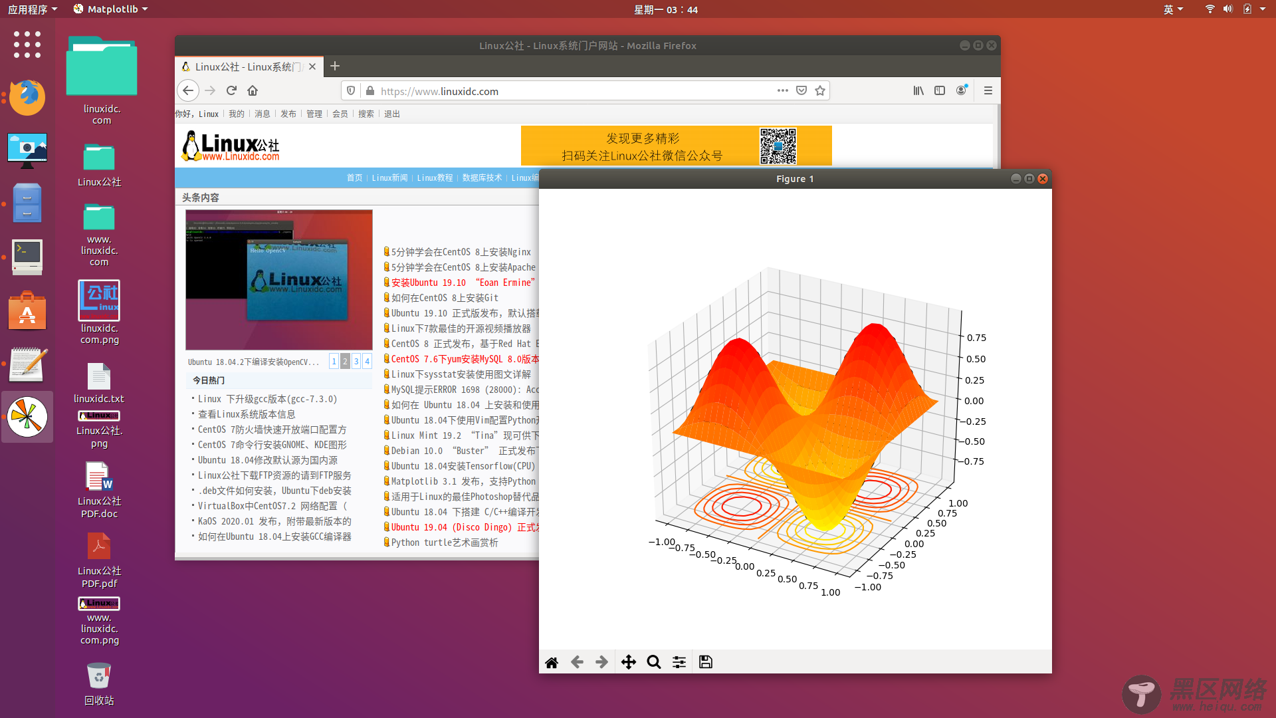1276x718 pixels.
Task: Open Terminal from the dock
Action: coord(27,257)
